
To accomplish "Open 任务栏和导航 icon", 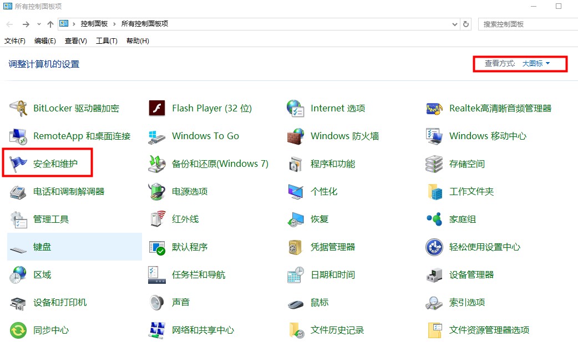I will point(156,275).
